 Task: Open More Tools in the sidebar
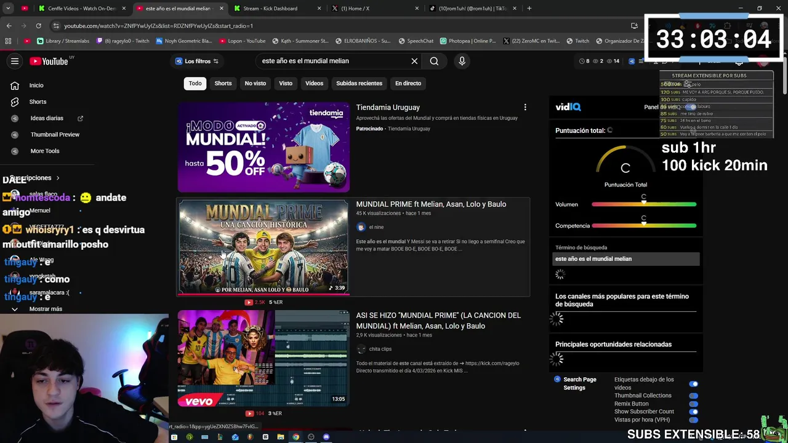(x=45, y=151)
